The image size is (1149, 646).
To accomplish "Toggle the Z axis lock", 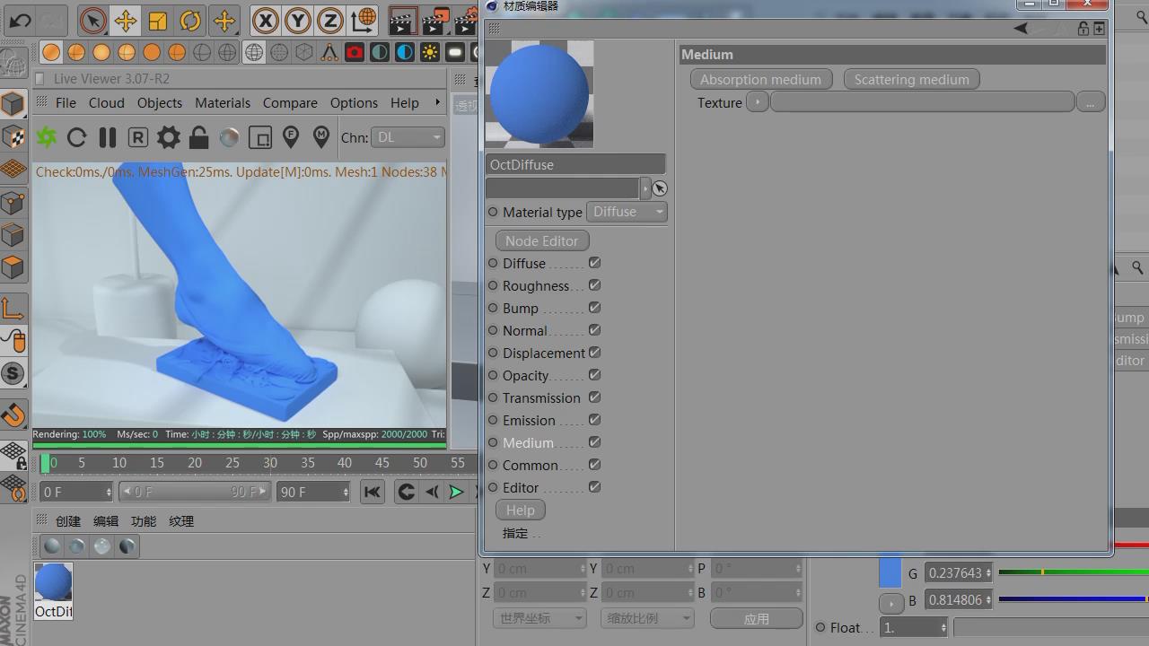I will tap(329, 20).
